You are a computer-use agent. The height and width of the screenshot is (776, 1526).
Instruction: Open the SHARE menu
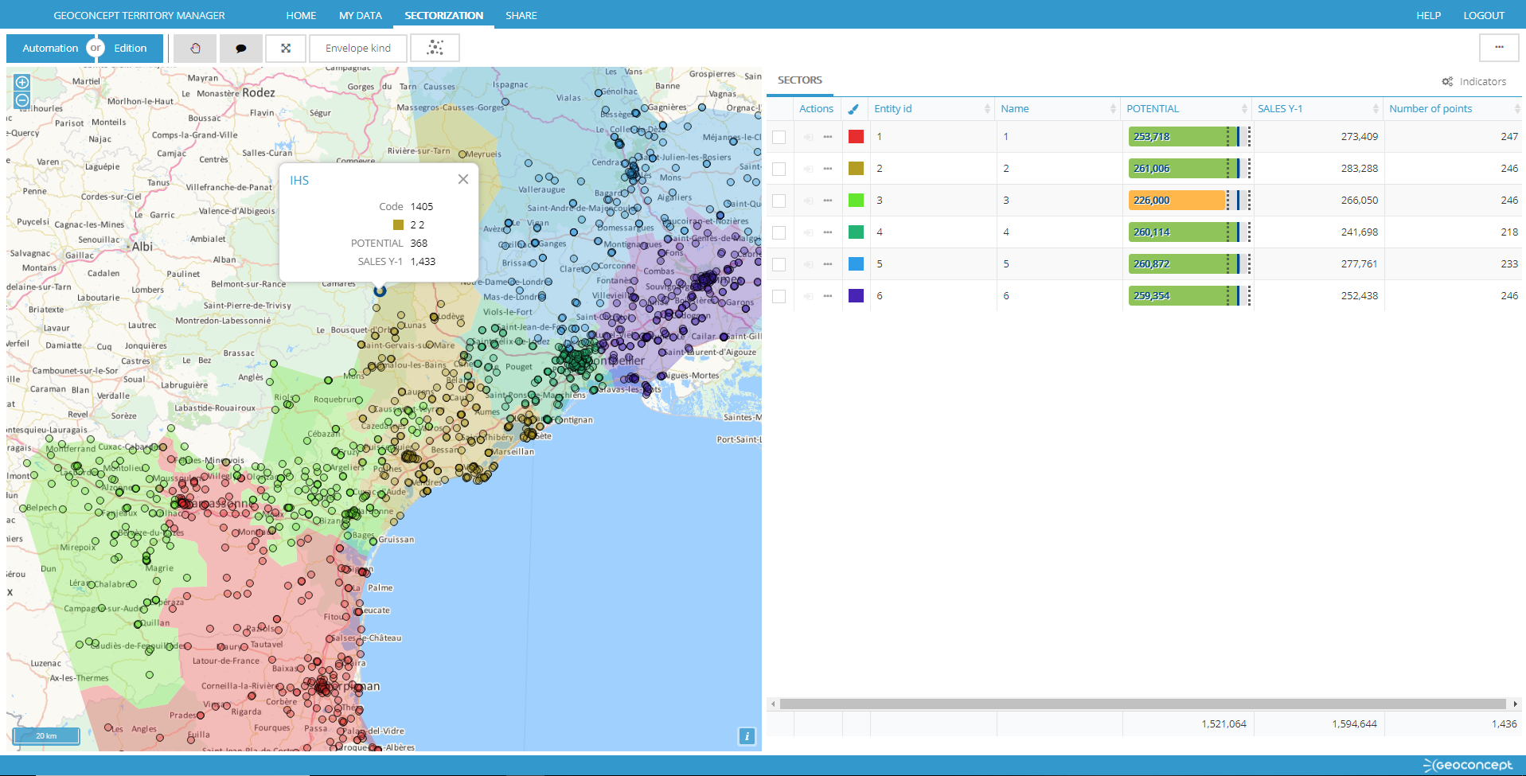click(521, 14)
